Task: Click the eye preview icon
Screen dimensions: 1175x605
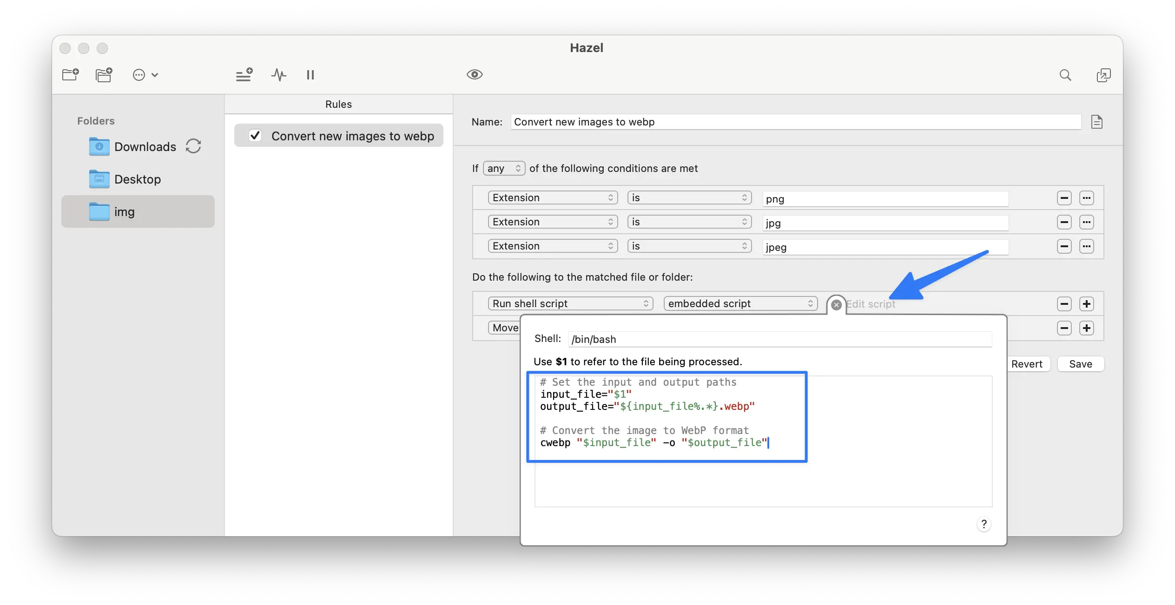Action: click(475, 74)
